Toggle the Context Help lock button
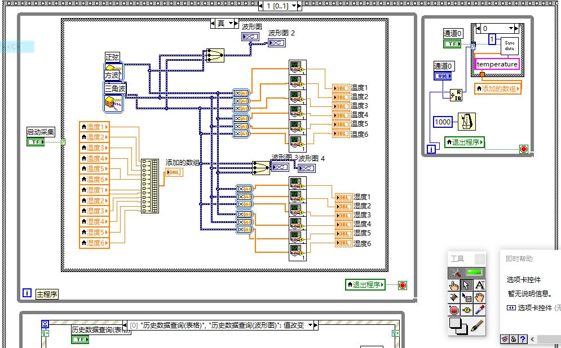Viewport: 561px width, 348px height. tap(514, 339)
